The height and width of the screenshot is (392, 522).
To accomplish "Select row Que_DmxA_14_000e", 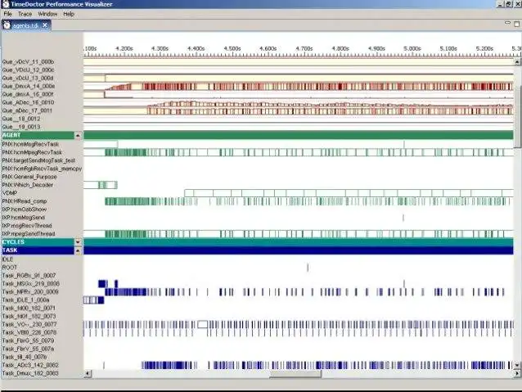I will [29, 86].
